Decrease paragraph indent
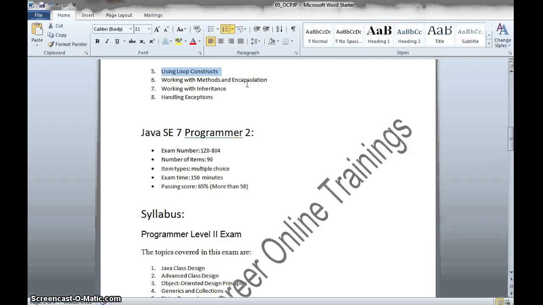 [x=257, y=29]
